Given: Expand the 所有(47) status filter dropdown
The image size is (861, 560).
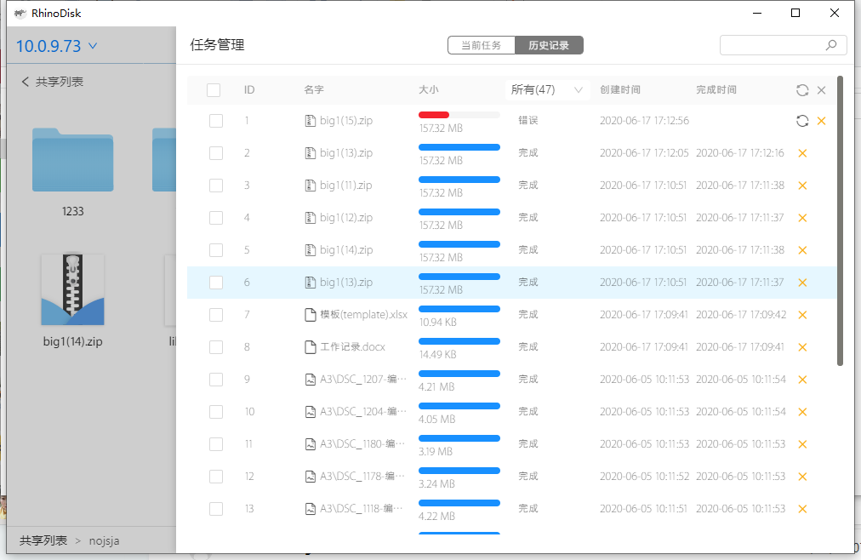Looking at the screenshot, I should [546, 90].
